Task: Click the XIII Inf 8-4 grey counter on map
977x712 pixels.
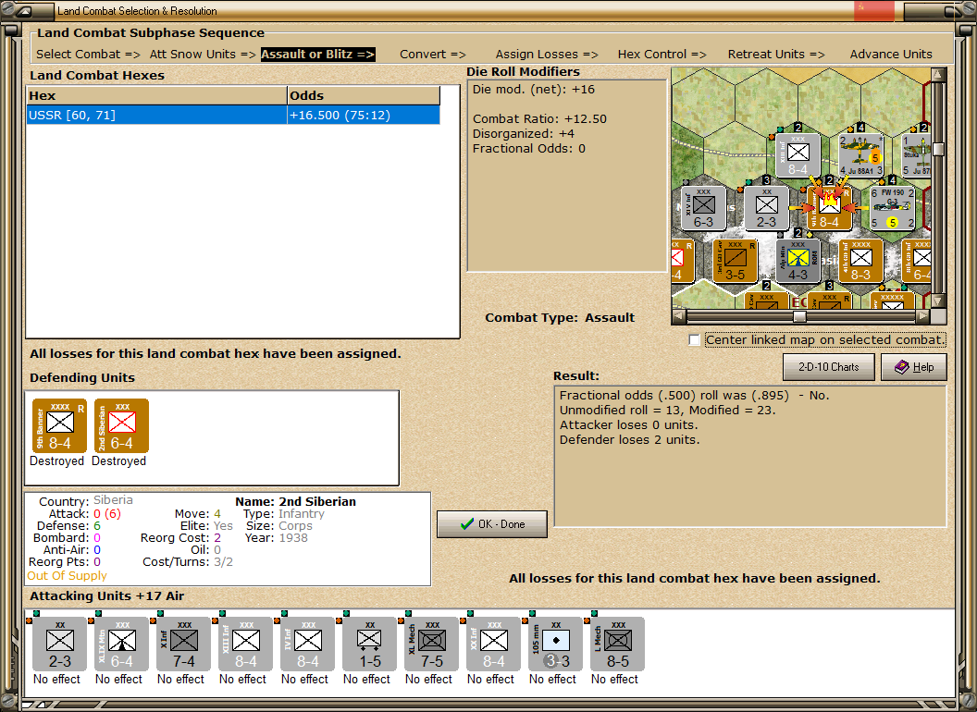Action: 798,155
